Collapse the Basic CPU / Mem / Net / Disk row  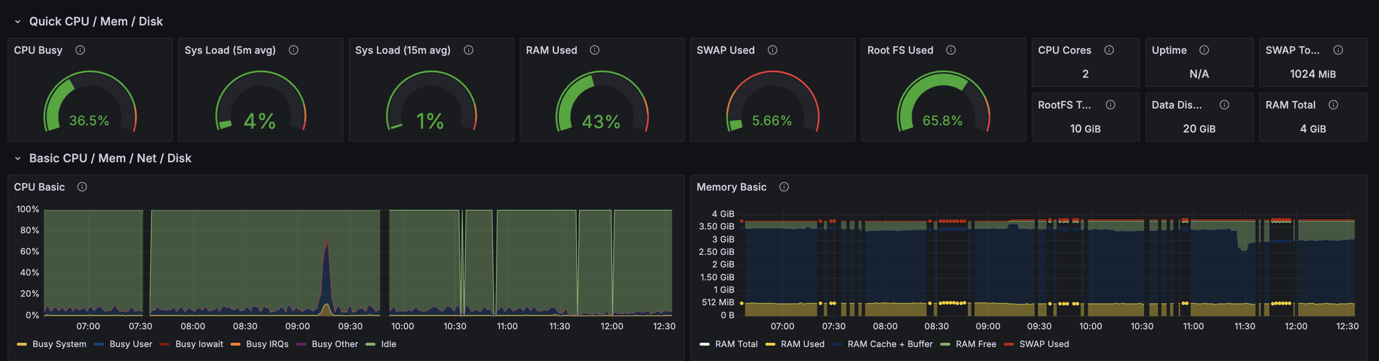pos(18,158)
